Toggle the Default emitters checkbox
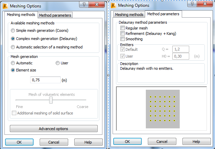This screenshot has width=215, height=149. (122, 49)
